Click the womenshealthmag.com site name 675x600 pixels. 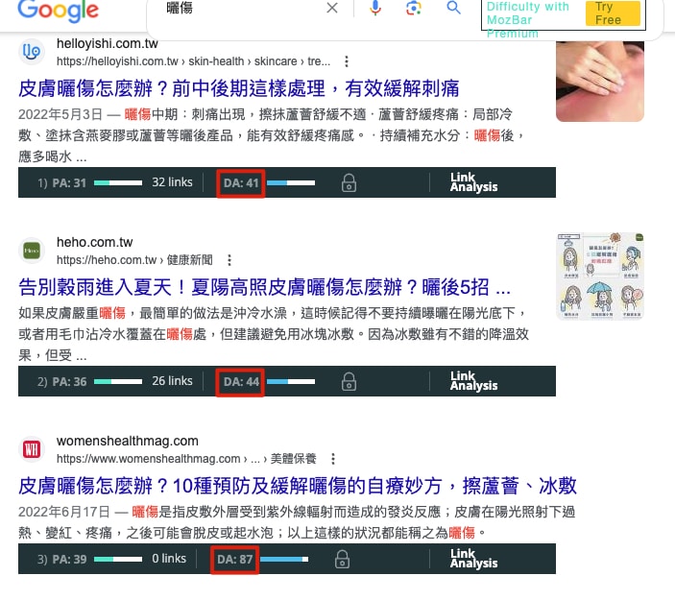point(128,441)
